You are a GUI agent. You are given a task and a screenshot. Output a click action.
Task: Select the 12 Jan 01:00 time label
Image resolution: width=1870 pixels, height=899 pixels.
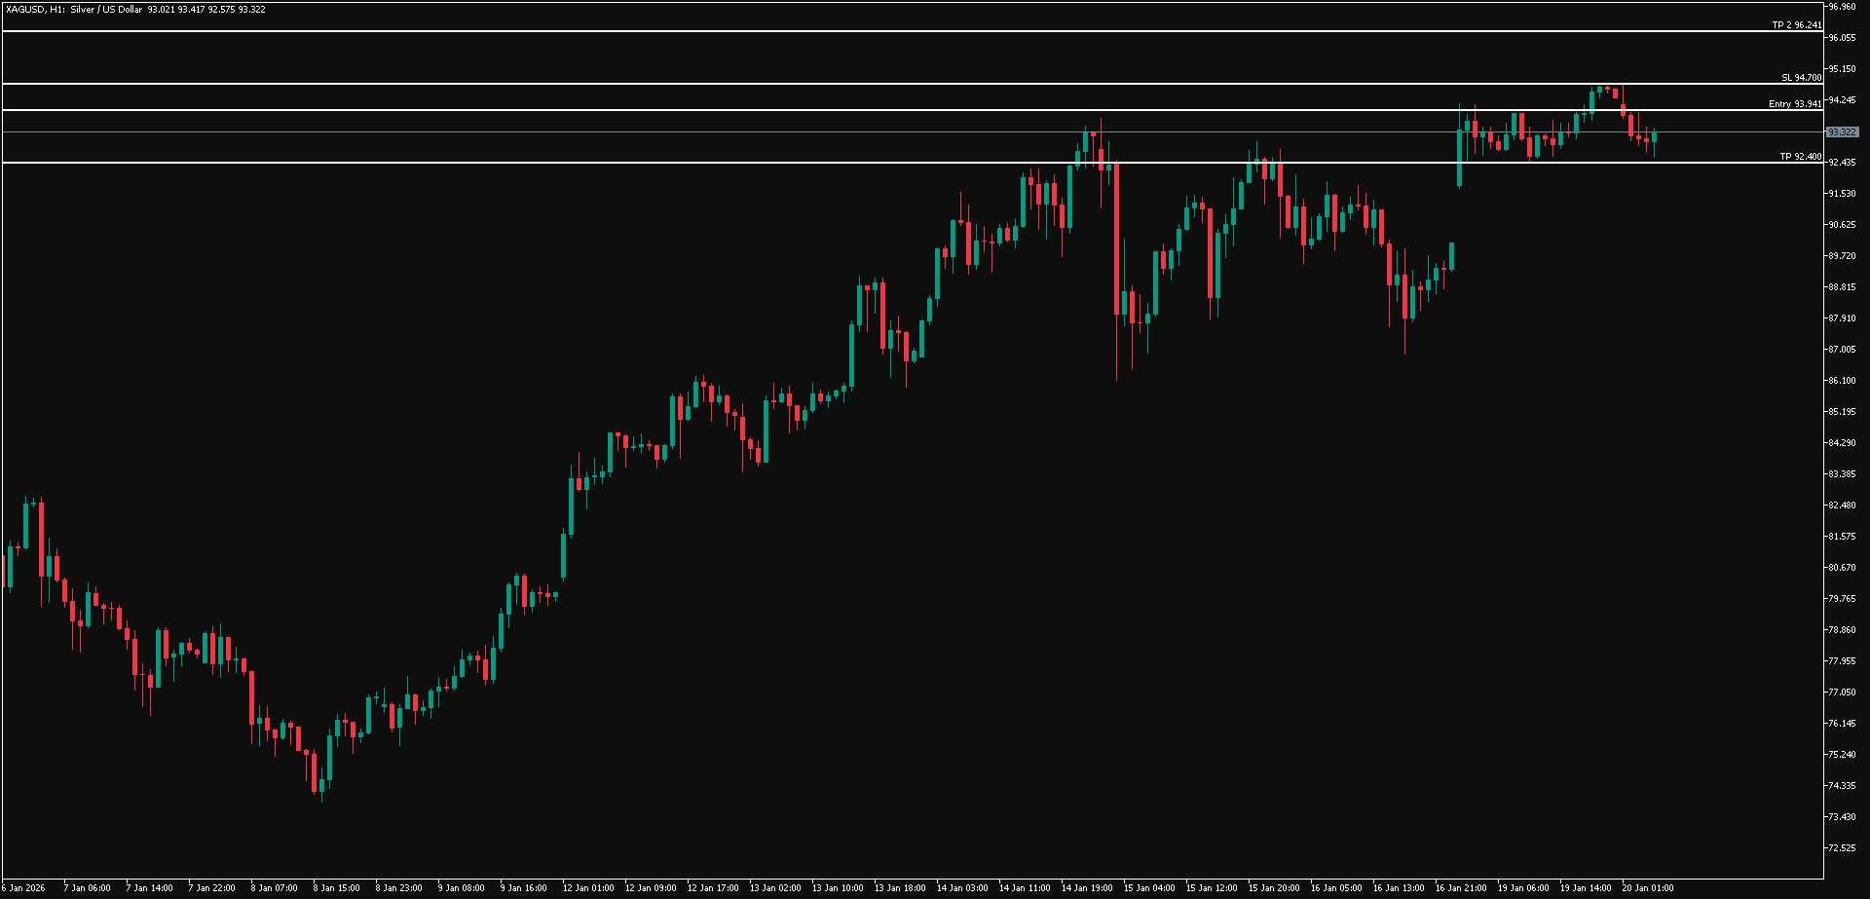tap(589, 888)
